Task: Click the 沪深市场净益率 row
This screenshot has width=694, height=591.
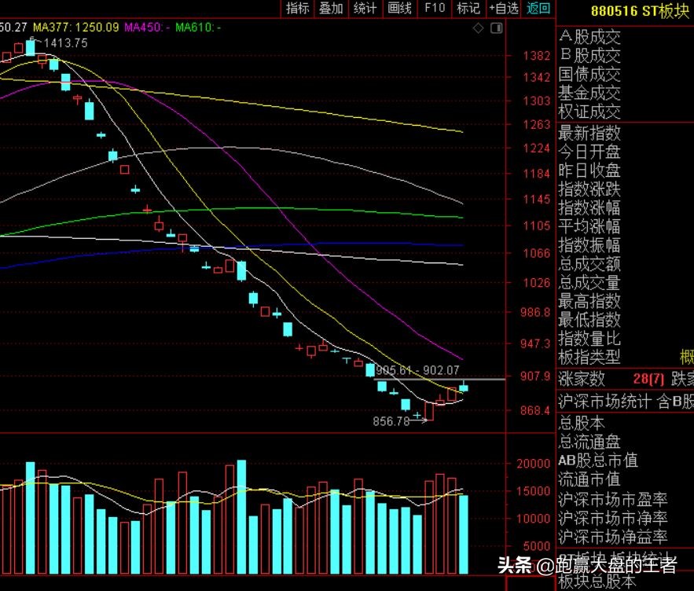Action: 613,537
